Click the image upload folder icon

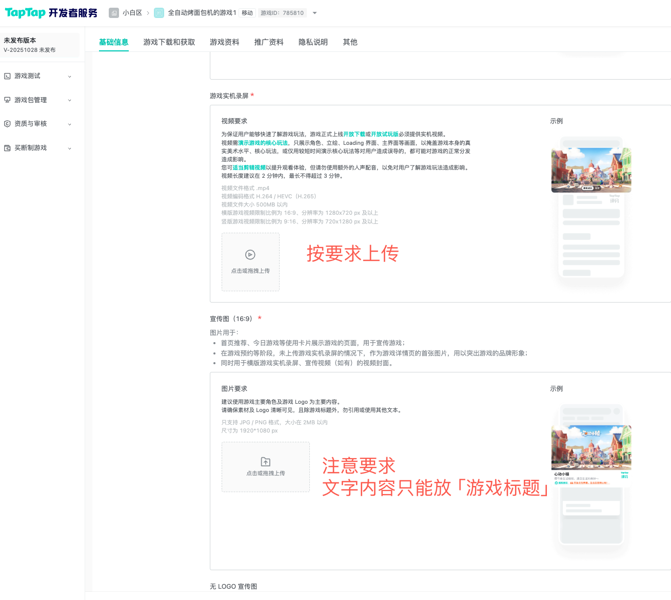click(x=266, y=462)
